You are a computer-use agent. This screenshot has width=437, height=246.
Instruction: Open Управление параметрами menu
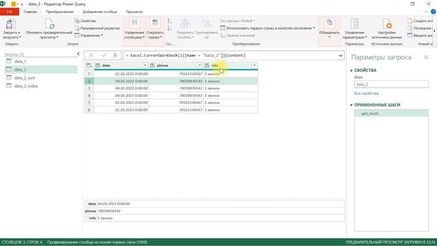354,29
